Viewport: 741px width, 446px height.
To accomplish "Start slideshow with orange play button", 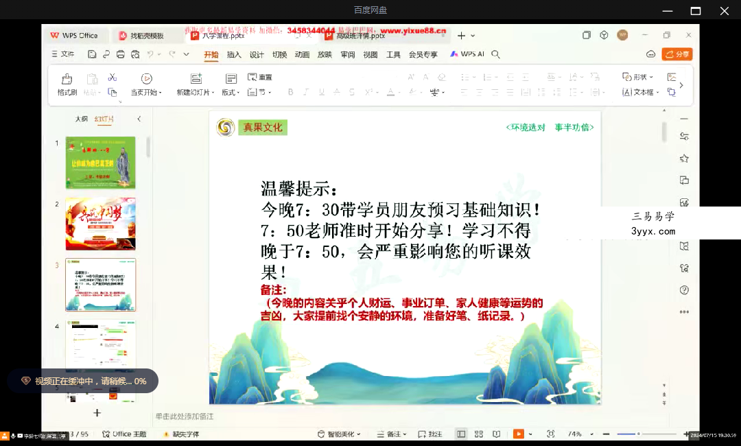I will coord(519,434).
